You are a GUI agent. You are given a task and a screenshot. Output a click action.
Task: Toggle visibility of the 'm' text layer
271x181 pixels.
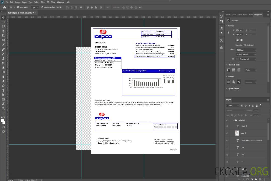[227, 162]
